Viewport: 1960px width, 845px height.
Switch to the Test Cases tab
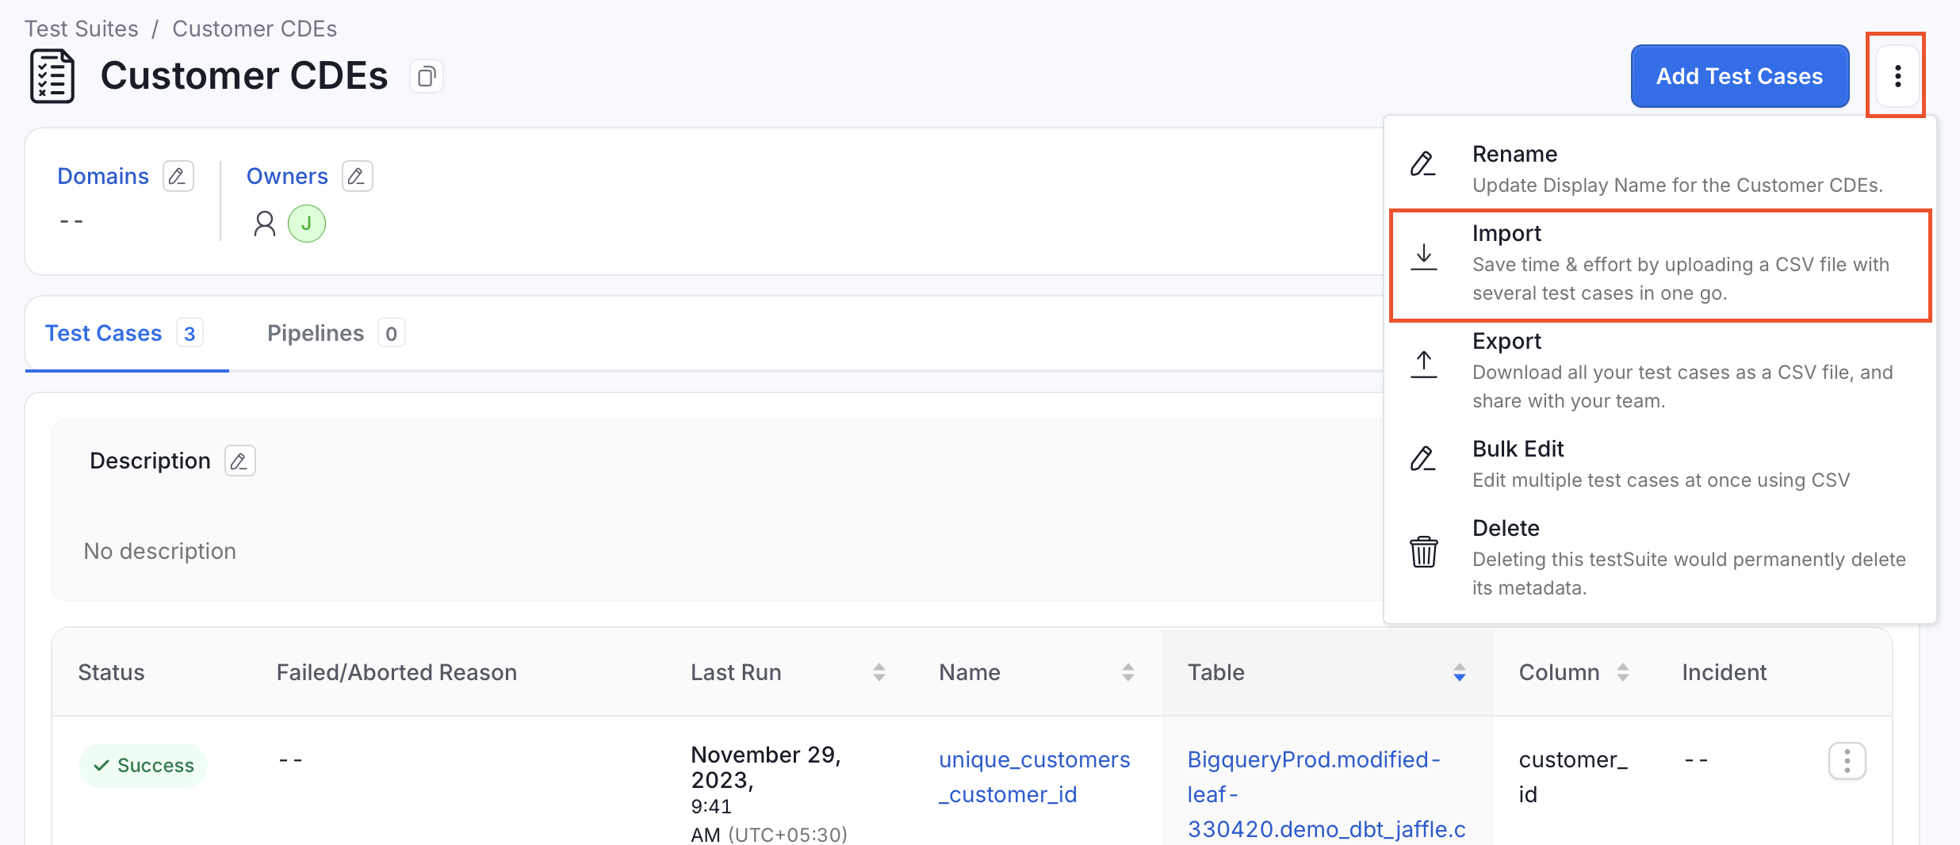pyautogui.click(x=125, y=333)
